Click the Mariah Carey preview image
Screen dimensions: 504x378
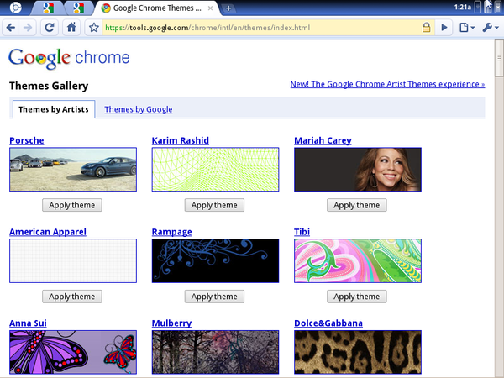point(358,170)
